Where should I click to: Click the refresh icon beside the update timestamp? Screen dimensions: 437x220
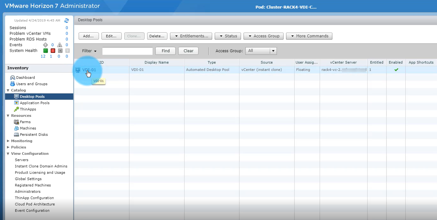pos(67,21)
